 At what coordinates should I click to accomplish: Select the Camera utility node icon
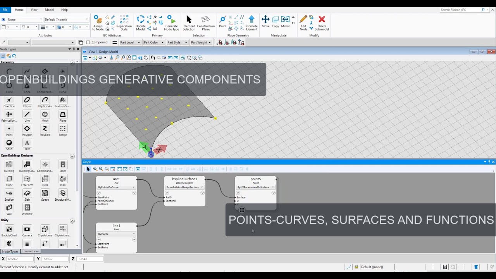coord(27,229)
